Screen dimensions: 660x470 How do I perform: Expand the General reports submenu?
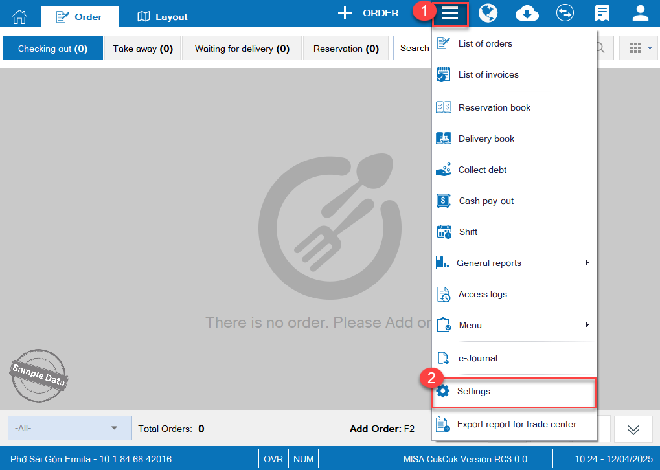click(587, 263)
